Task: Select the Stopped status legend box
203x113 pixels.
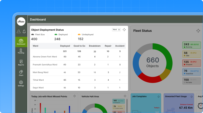Action: click(x=192, y=63)
